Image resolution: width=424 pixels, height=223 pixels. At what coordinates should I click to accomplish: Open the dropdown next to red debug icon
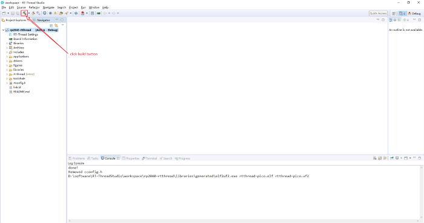87,13
